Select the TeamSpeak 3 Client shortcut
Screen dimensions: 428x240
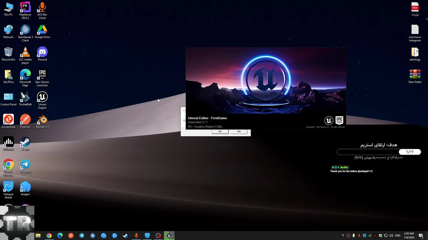coord(25,33)
